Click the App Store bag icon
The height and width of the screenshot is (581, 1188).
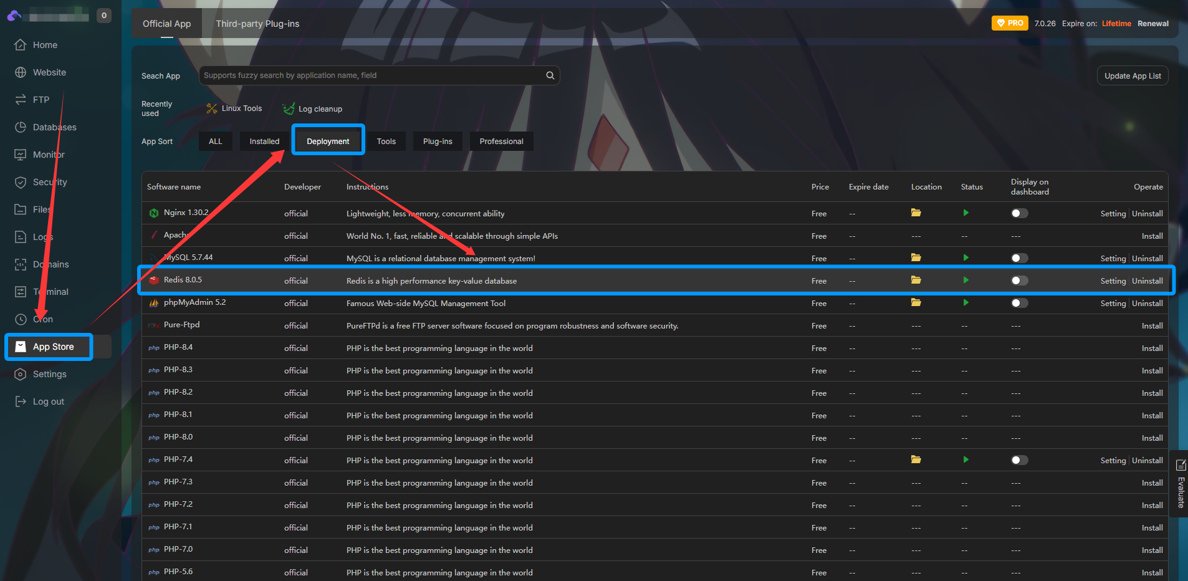[x=21, y=347]
